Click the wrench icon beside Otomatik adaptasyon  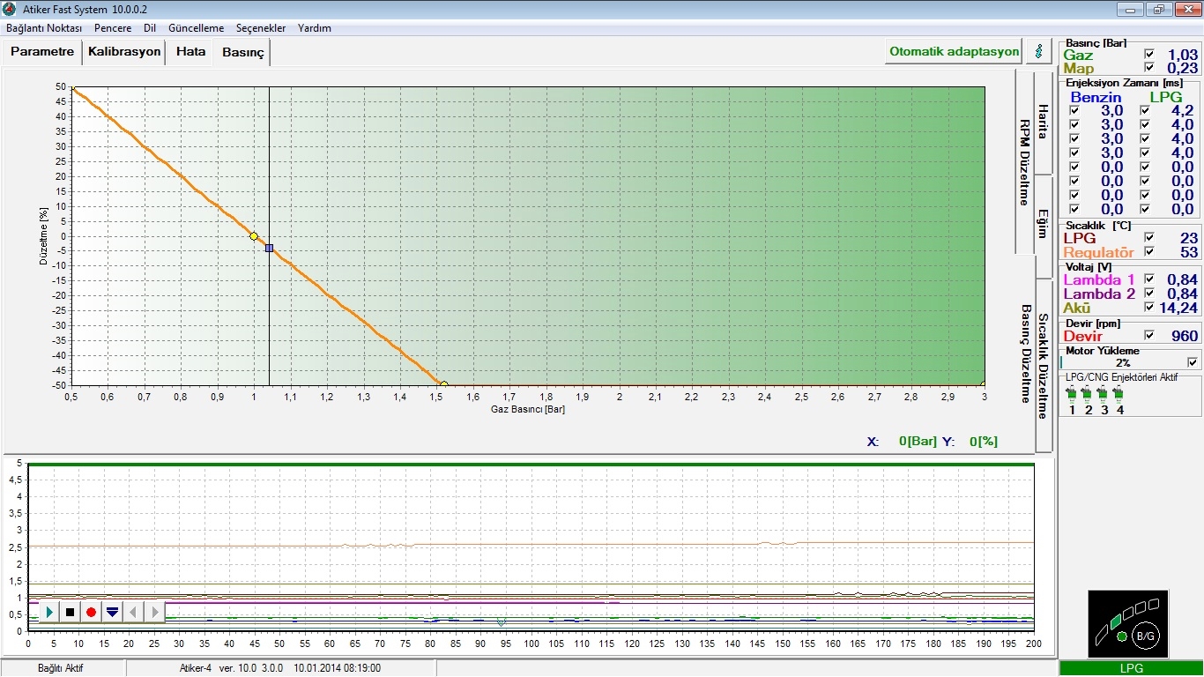pos(1039,51)
